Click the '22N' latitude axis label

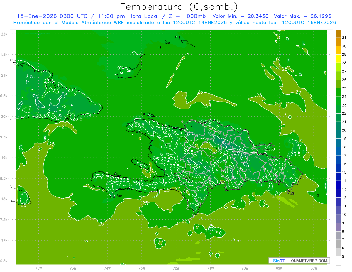click(4, 34)
